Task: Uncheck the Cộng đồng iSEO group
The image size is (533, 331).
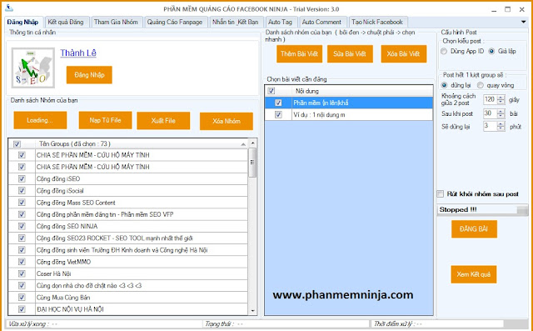Action: click(x=22, y=178)
